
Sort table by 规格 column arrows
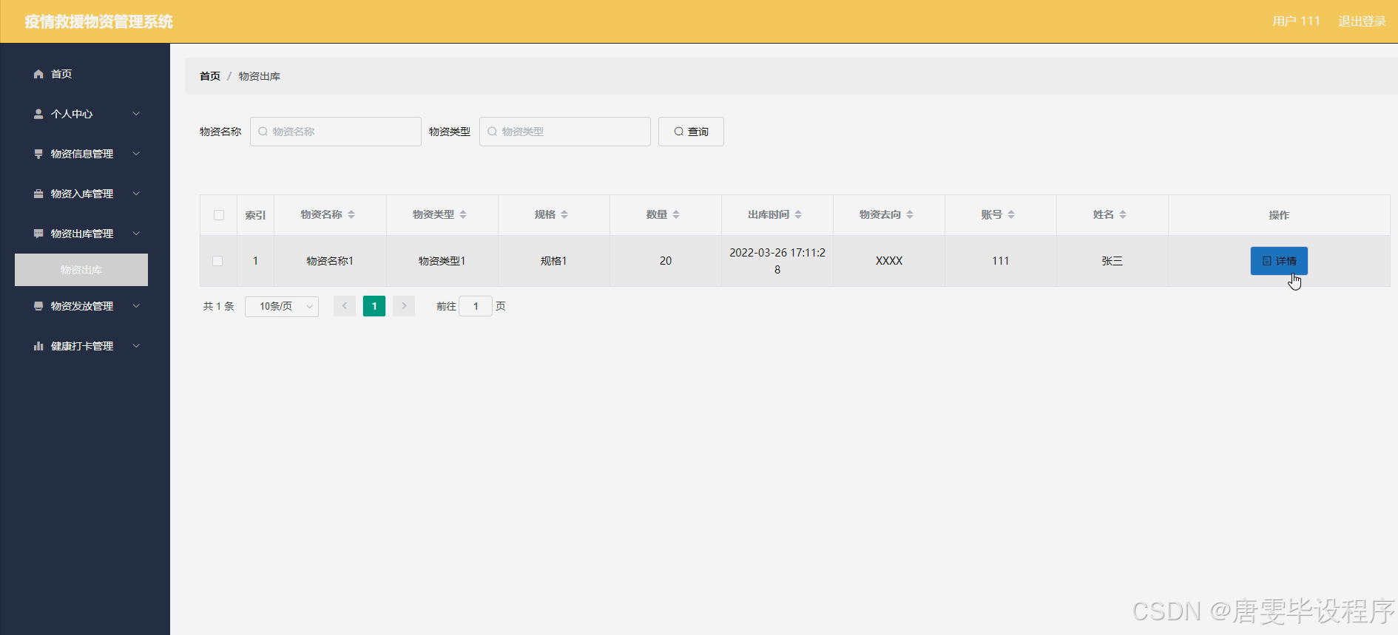click(564, 214)
